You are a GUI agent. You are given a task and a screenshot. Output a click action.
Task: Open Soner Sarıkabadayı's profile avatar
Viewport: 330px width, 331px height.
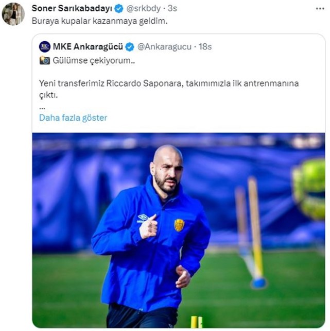(13, 14)
